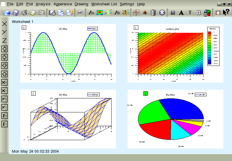232x161 pixels.
Task: Click the Z- zoom button
Action: pyautogui.click(x=4, y=124)
